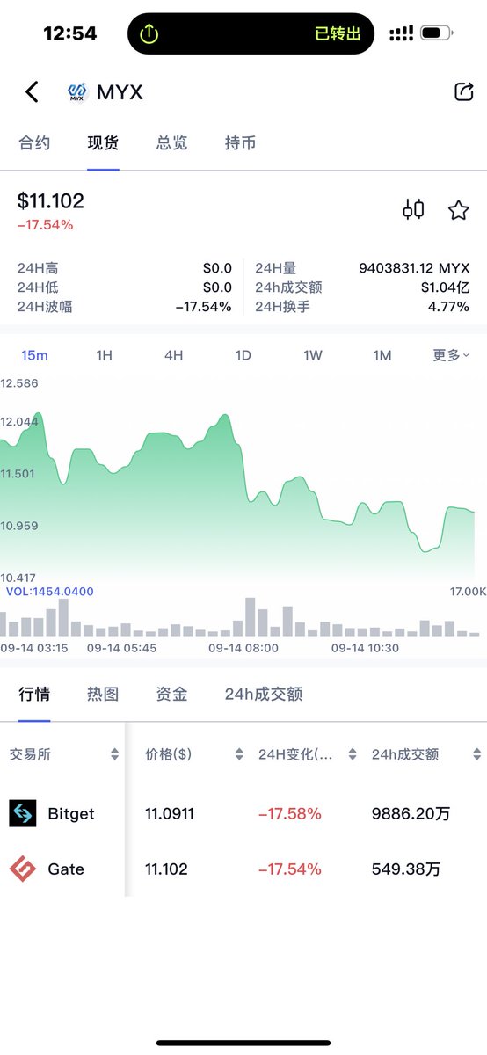The width and height of the screenshot is (487, 1055).
Task: Open the share icon at top right
Action: pos(463,91)
